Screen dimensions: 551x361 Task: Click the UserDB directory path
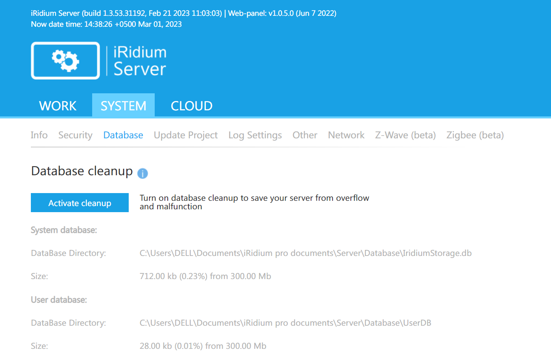tap(285, 323)
